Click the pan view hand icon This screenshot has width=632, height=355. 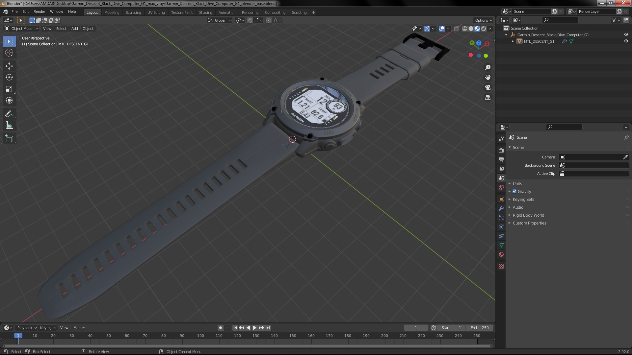point(488,77)
